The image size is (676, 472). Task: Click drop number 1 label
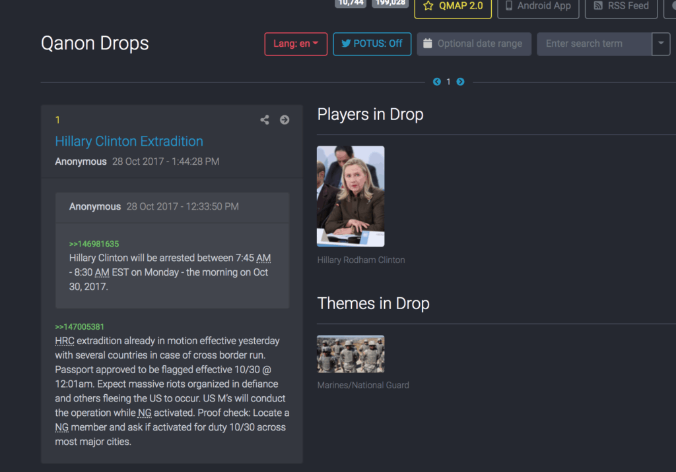point(57,120)
